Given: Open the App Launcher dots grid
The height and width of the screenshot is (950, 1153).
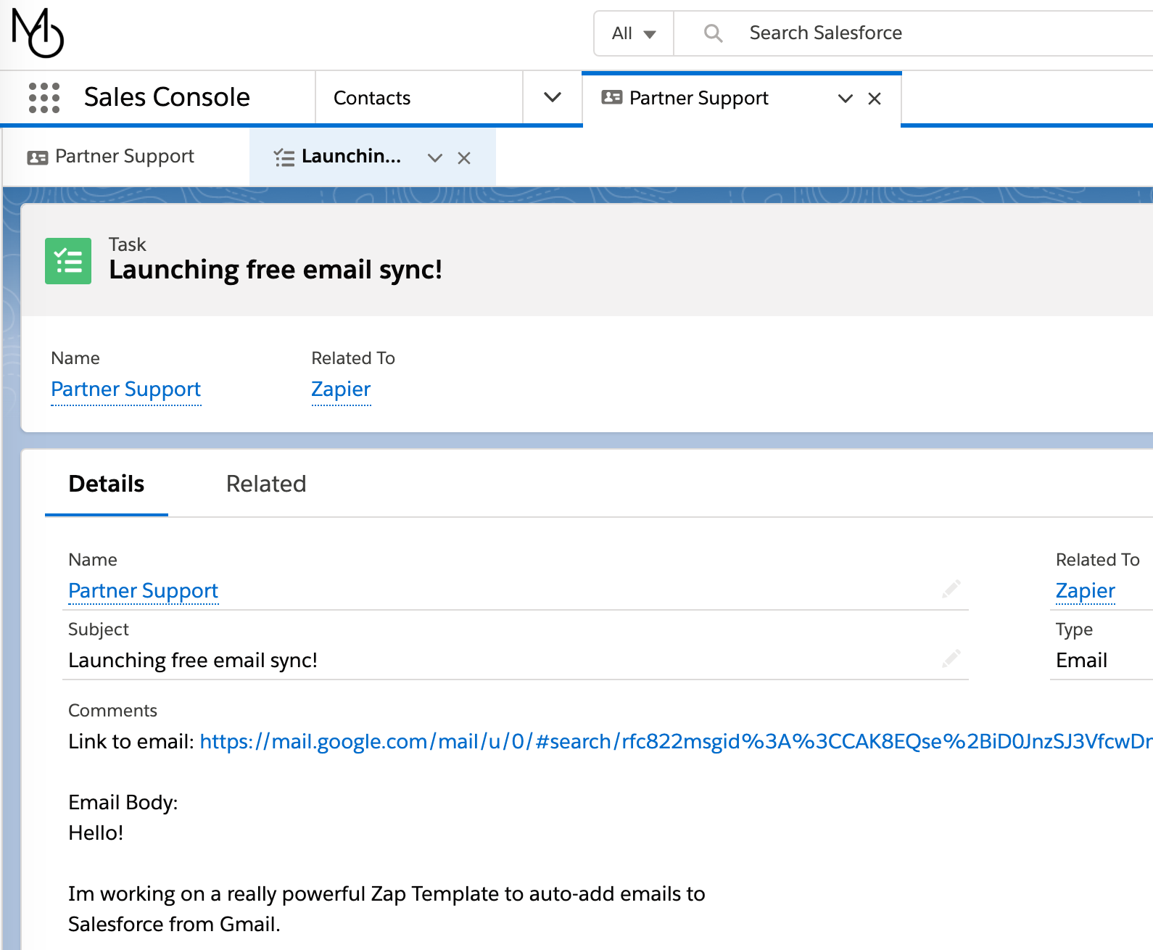Looking at the screenshot, I should coord(44,97).
